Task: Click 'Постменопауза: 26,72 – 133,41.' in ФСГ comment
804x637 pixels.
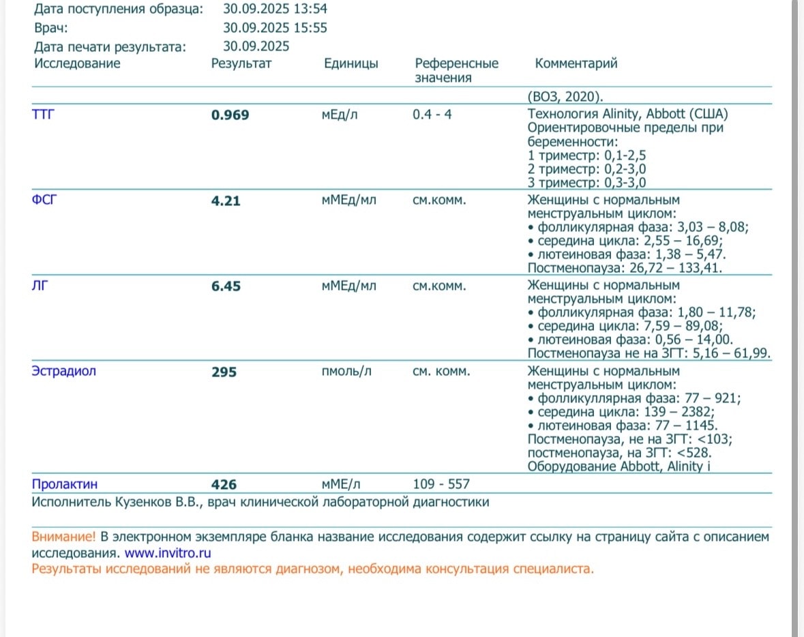Action: [625, 268]
